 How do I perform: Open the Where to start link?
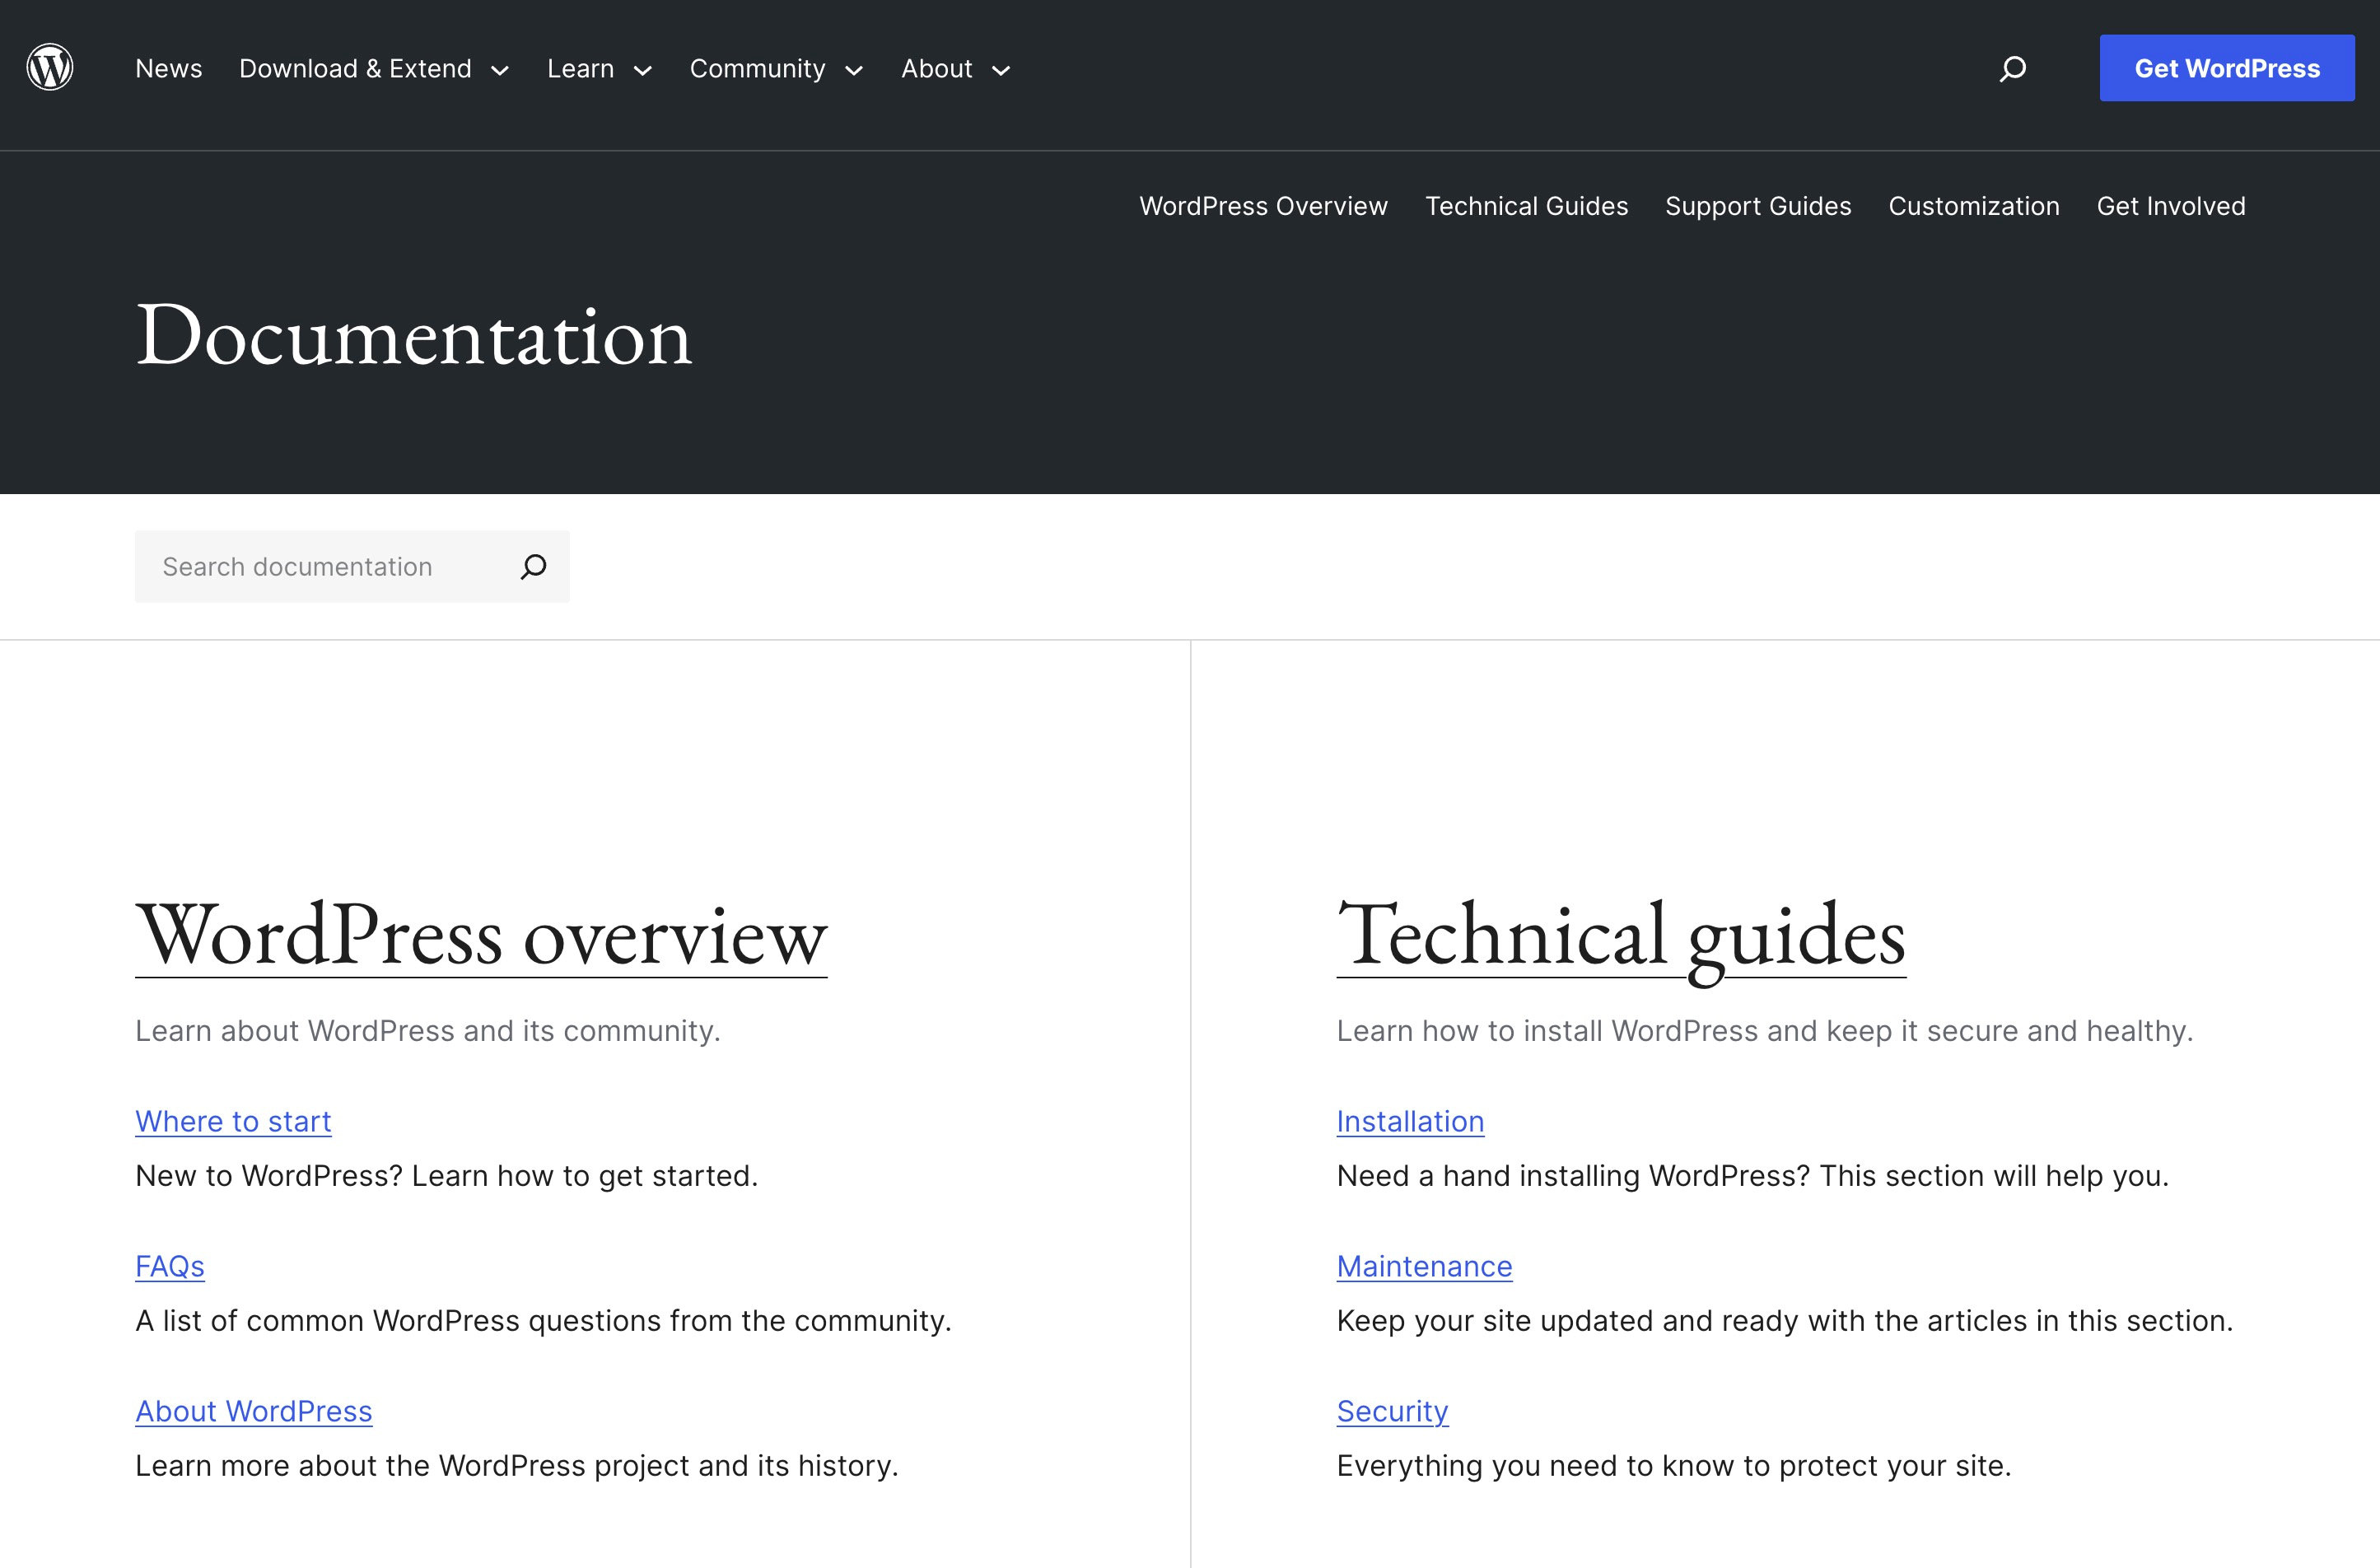(233, 1121)
